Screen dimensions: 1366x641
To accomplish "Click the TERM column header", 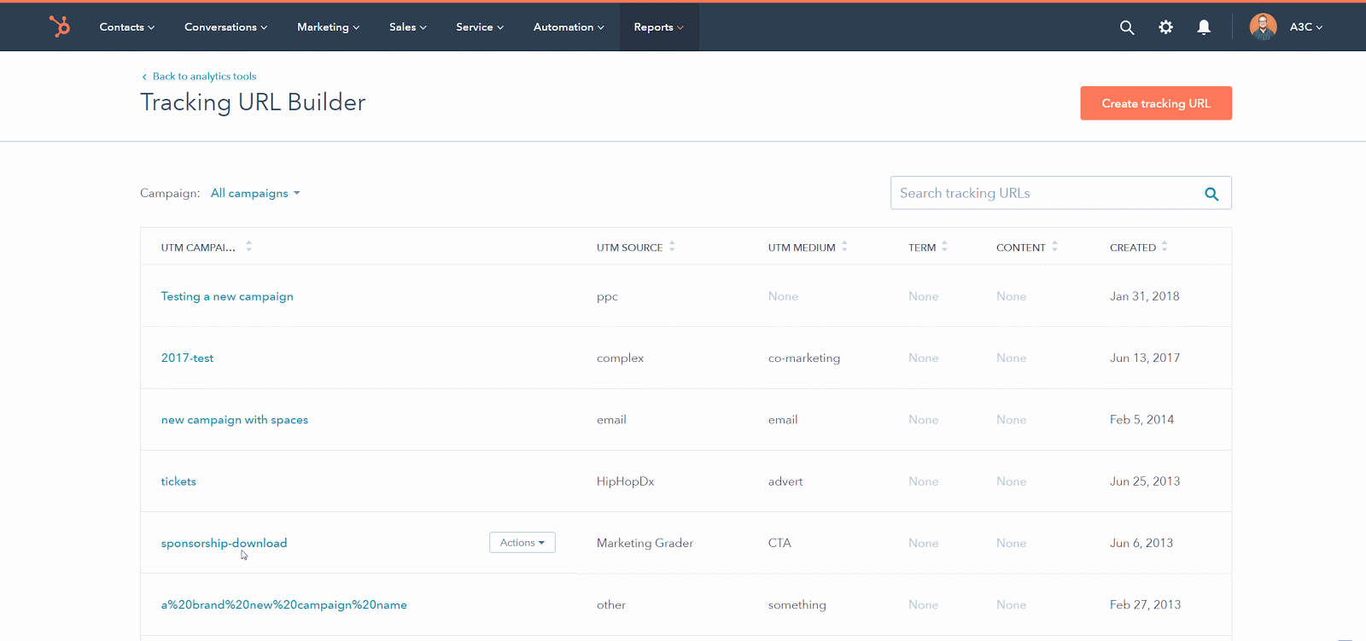I will tap(922, 248).
